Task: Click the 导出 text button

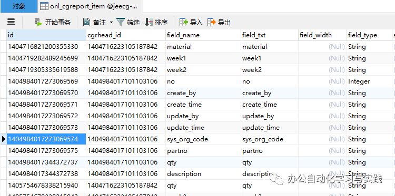Action: (224, 23)
